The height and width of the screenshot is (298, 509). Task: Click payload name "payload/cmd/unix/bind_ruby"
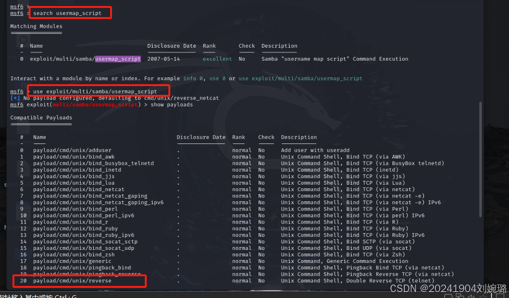point(75,229)
